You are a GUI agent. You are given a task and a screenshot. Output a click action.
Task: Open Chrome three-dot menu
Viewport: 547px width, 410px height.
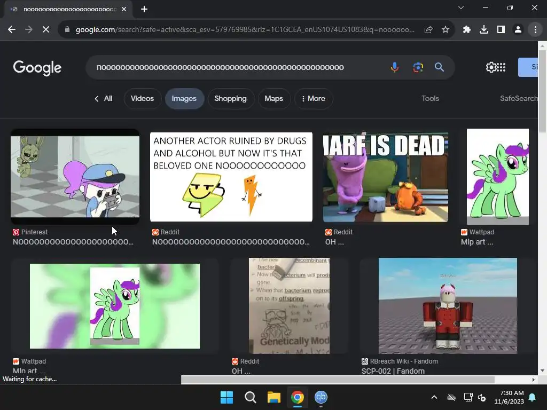click(x=535, y=30)
